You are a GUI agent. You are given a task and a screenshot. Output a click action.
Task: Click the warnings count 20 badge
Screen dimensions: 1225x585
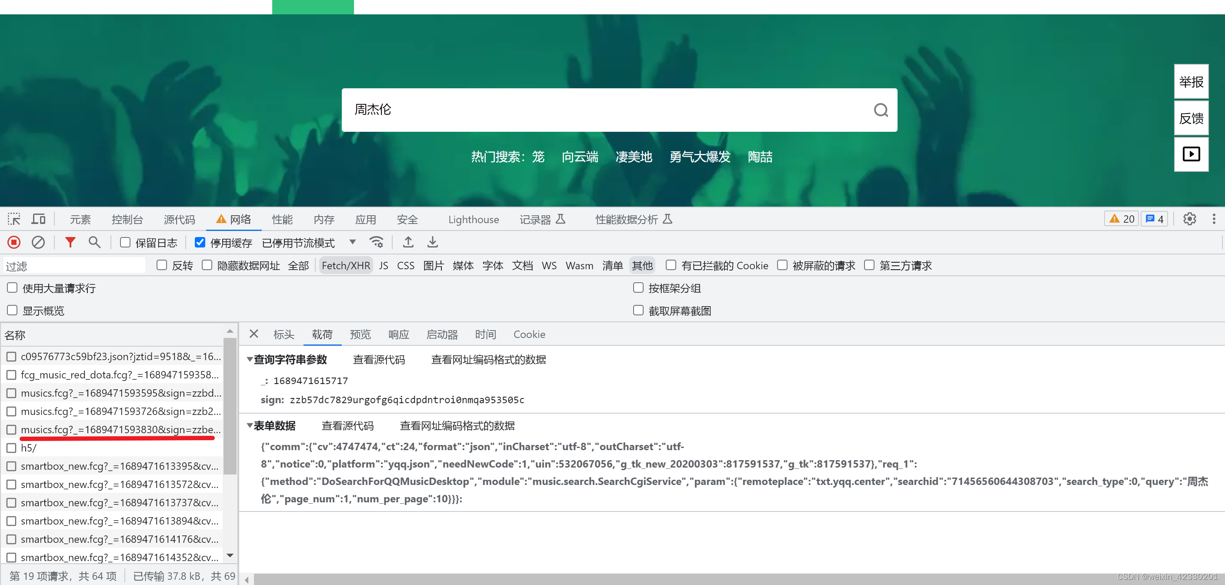point(1122,219)
